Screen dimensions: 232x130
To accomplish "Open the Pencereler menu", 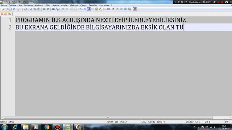I will tap(104, 5).
